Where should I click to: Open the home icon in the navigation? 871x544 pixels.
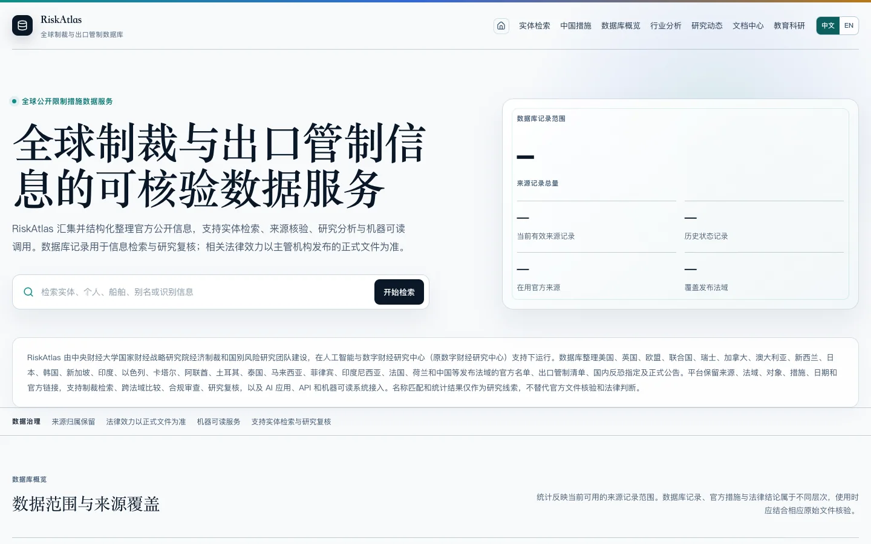(501, 25)
